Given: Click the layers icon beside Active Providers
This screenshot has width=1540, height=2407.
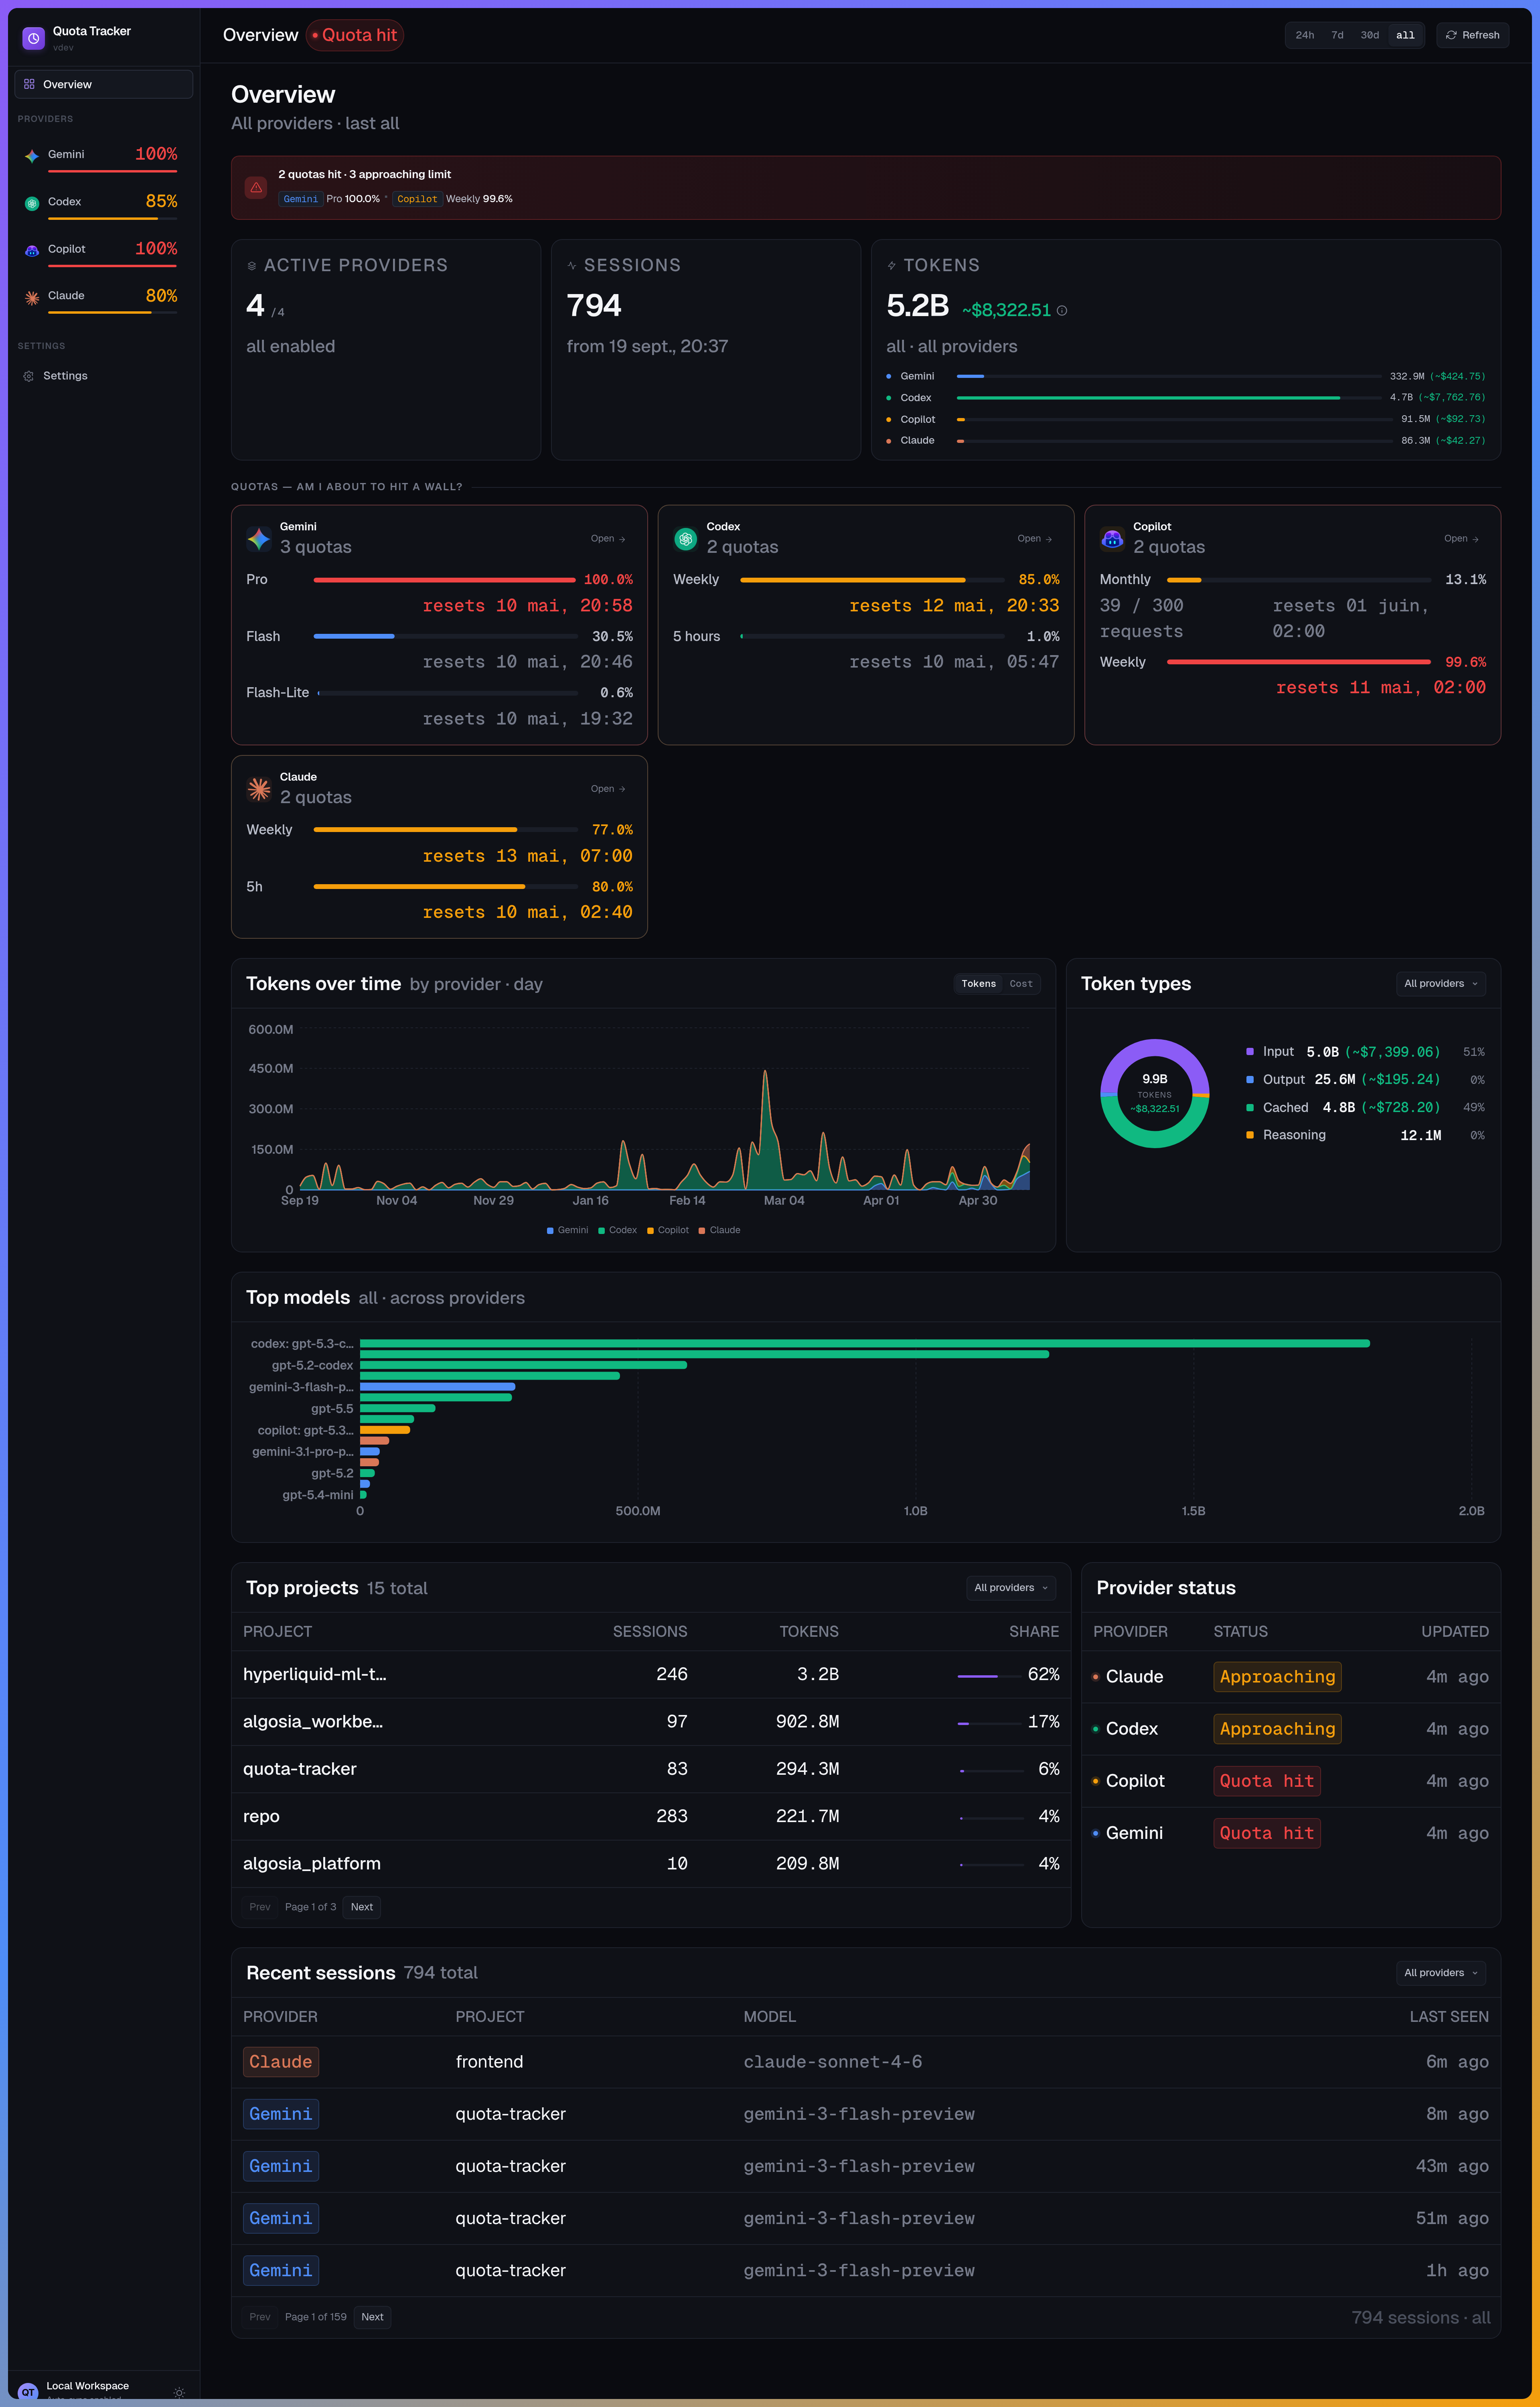Looking at the screenshot, I should [x=251, y=266].
